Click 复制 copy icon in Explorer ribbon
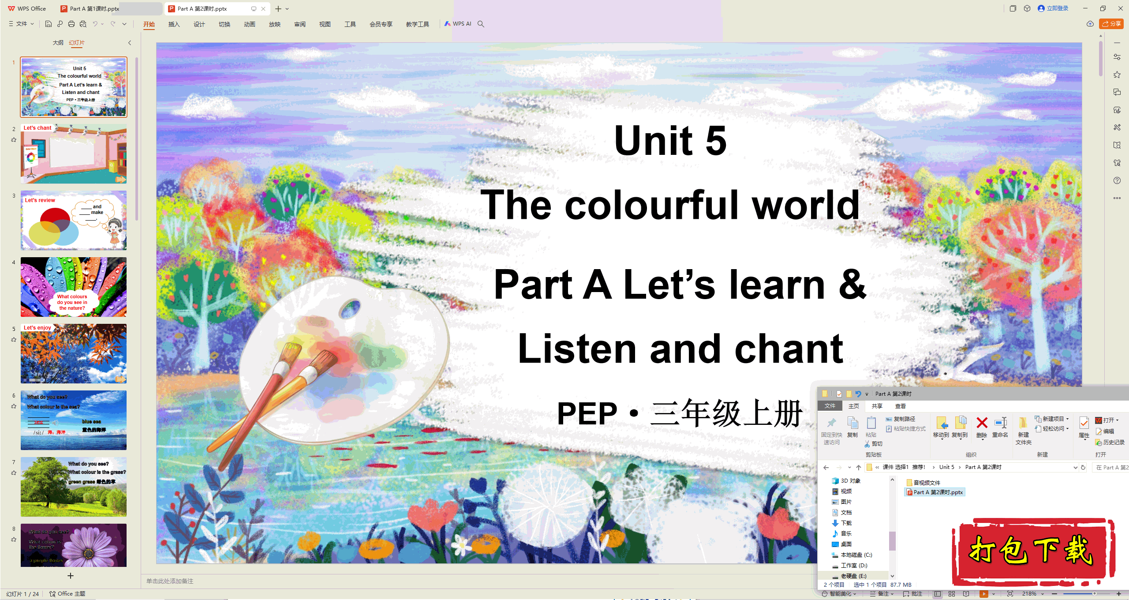 click(x=852, y=427)
